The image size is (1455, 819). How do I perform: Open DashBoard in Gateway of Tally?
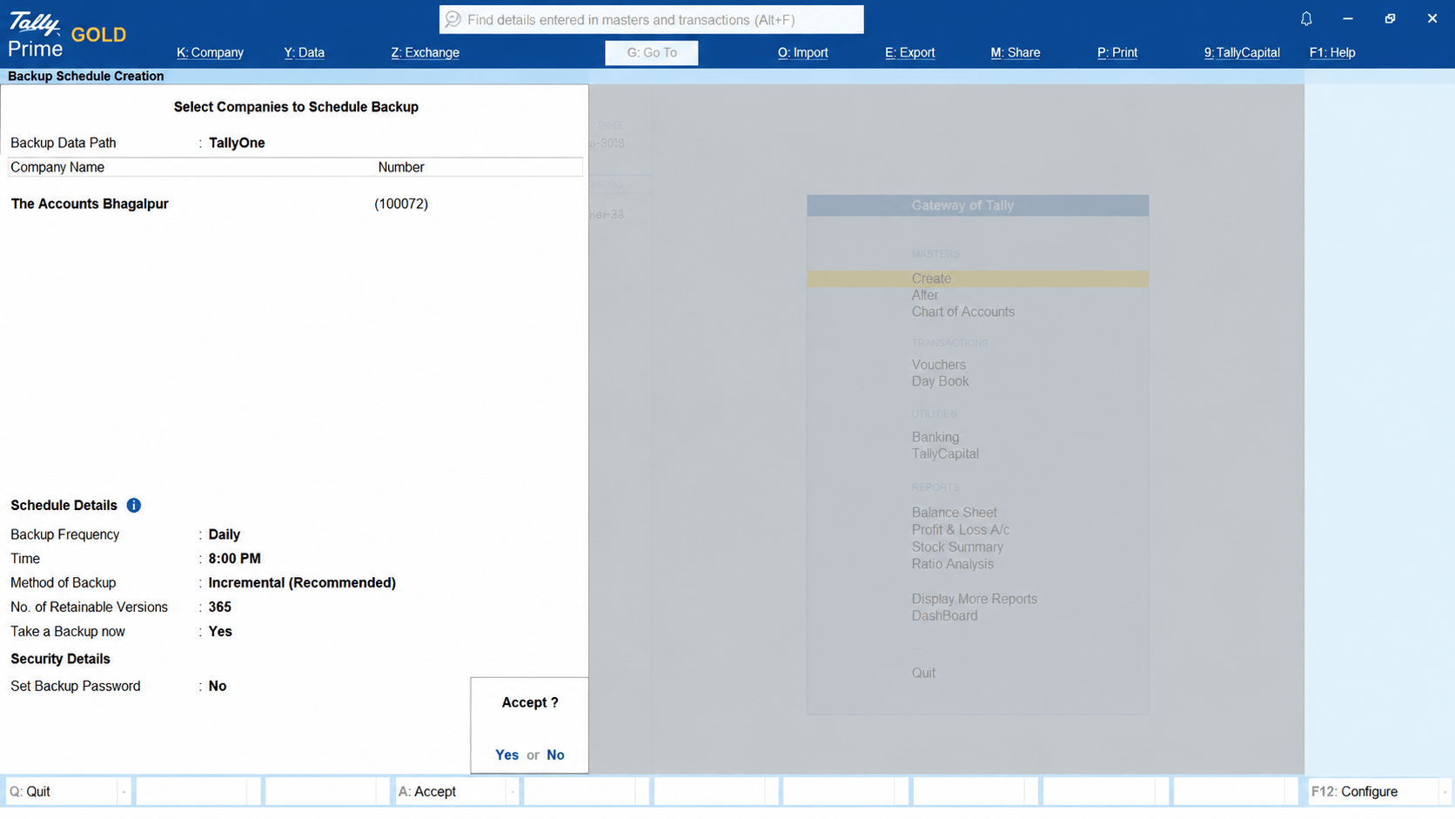(x=944, y=615)
